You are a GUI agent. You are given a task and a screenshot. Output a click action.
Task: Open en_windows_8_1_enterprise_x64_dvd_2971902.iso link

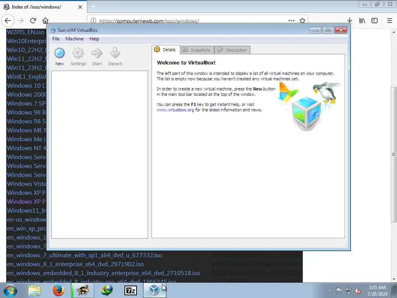[75, 264]
